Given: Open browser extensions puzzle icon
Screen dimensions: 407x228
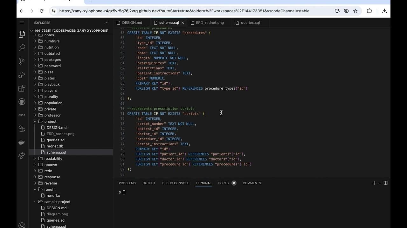Looking at the screenshot, I should 369,11.
